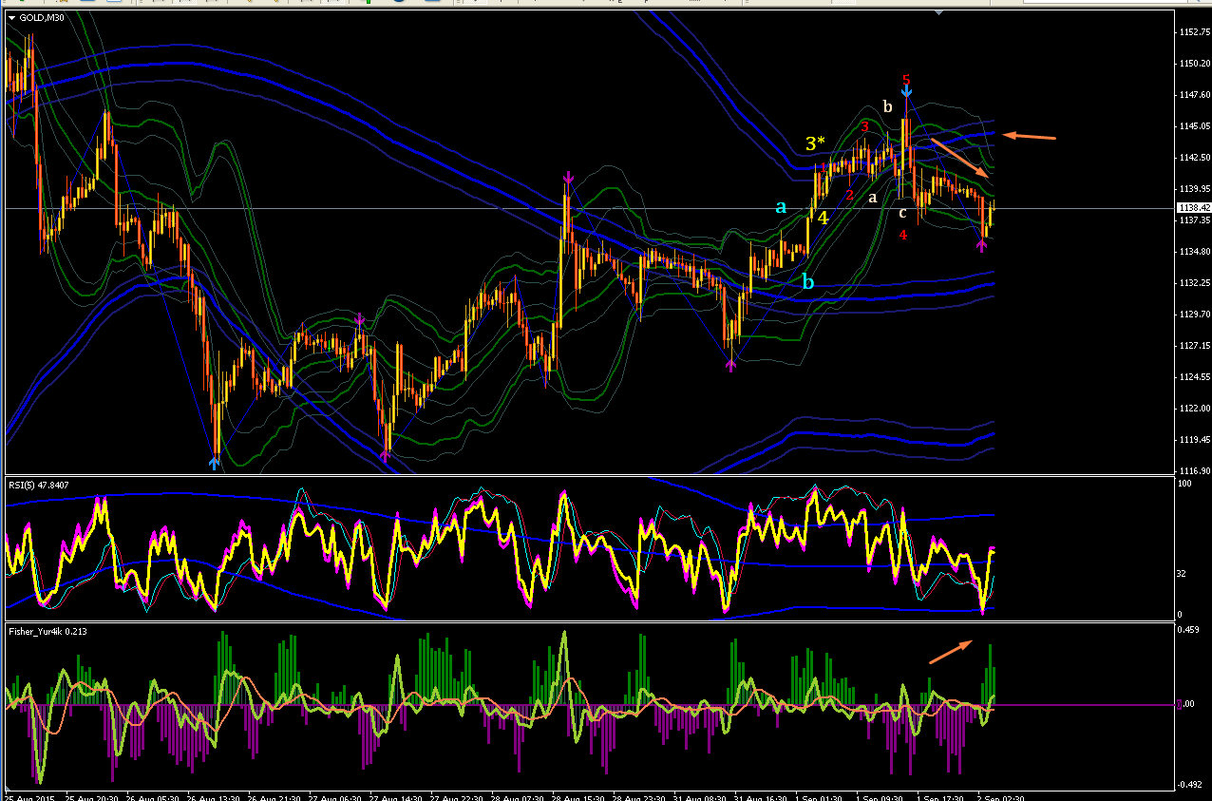1212x801 pixels.
Task: Click the 1124.55 price level
Action: tap(1193, 377)
